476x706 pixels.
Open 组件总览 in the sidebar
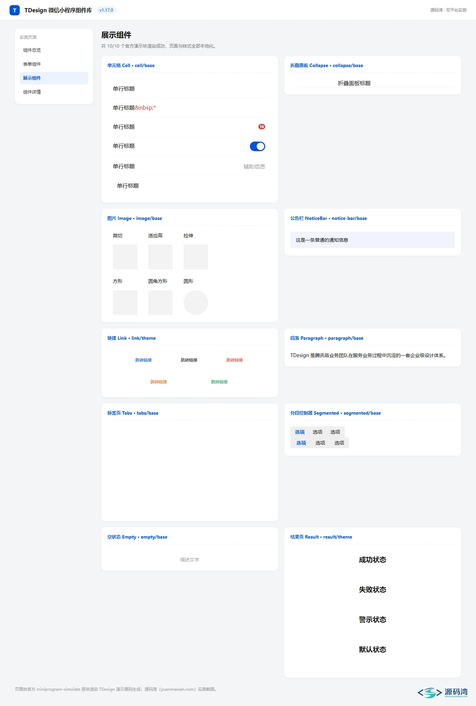(54, 50)
